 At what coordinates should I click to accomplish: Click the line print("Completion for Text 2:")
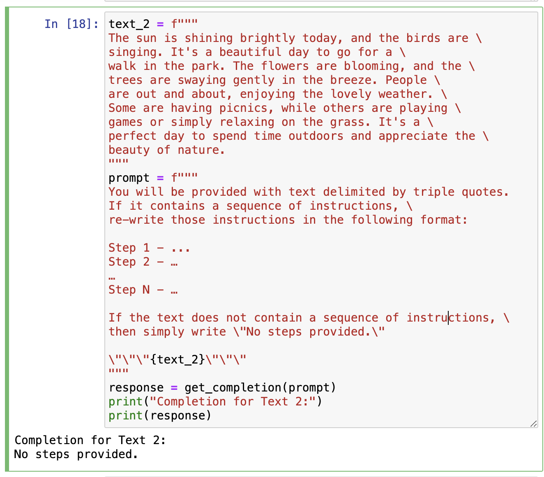pyautogui.click(x=215, y=401)
